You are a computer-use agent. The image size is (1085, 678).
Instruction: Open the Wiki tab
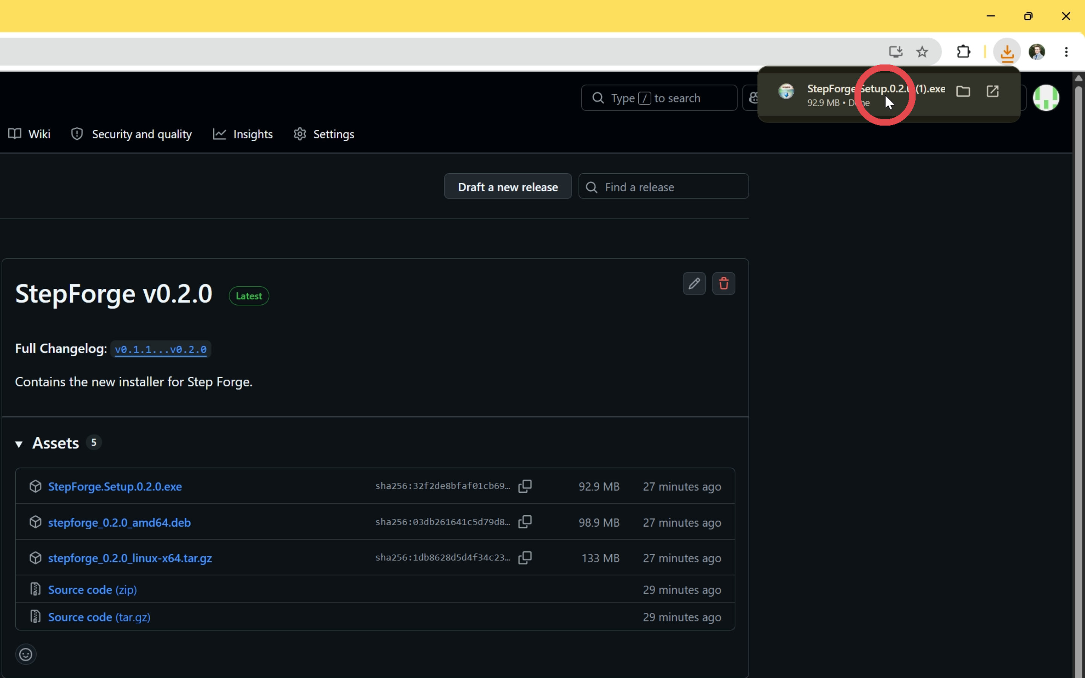point(30,134)
